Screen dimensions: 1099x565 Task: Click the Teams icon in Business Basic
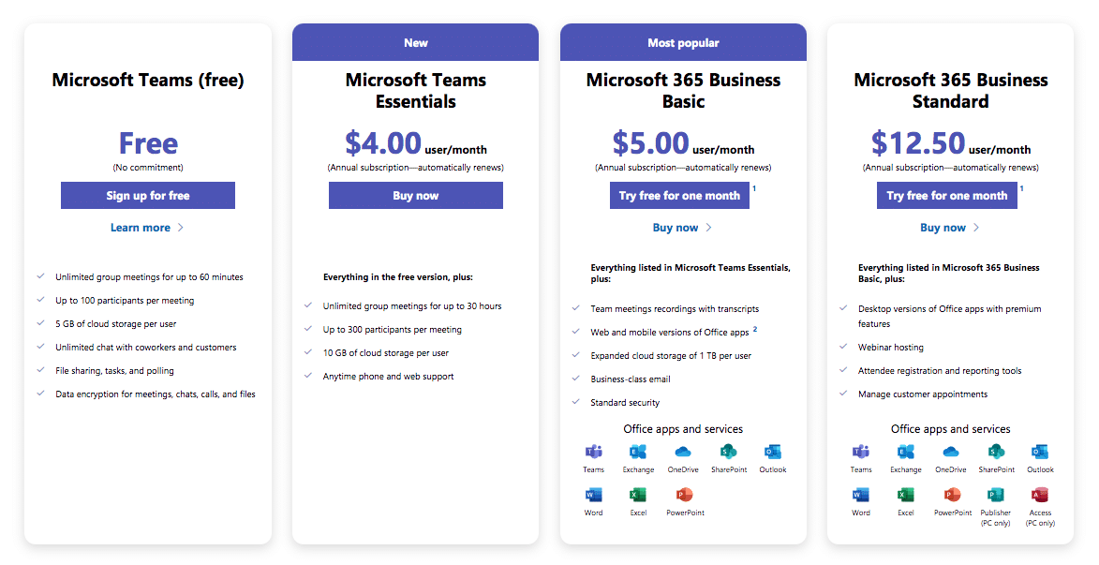[594, 453]
